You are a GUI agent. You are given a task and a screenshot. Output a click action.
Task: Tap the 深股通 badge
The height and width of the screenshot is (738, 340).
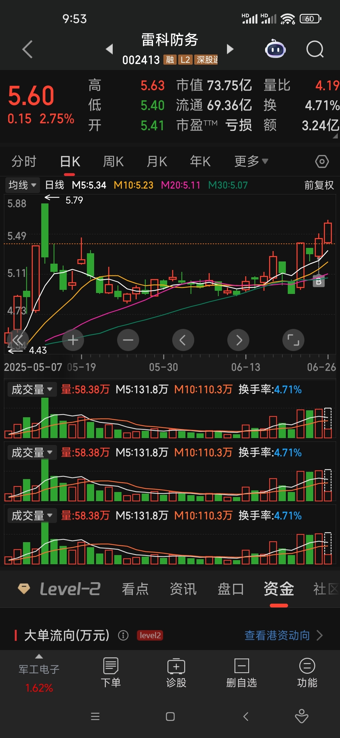[206, 60]
